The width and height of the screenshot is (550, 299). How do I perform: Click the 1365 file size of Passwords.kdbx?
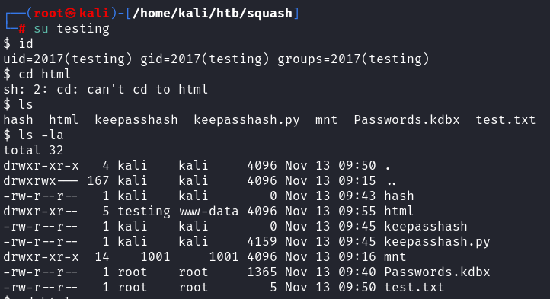[262, 272]
